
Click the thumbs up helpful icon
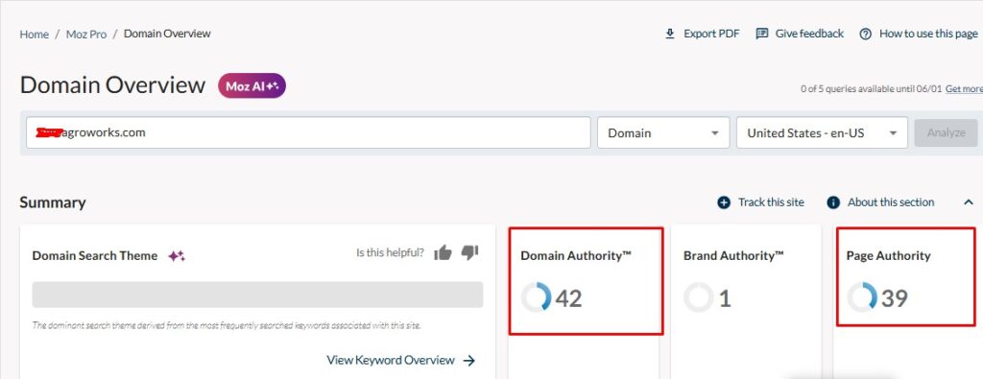(x=443, y=252)
